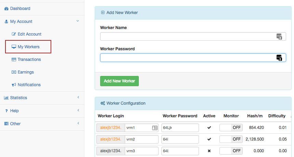This screenshot has width=294, height=157.
Task: Click password manager icon in Worker Name field
Action: pos(279,37)
